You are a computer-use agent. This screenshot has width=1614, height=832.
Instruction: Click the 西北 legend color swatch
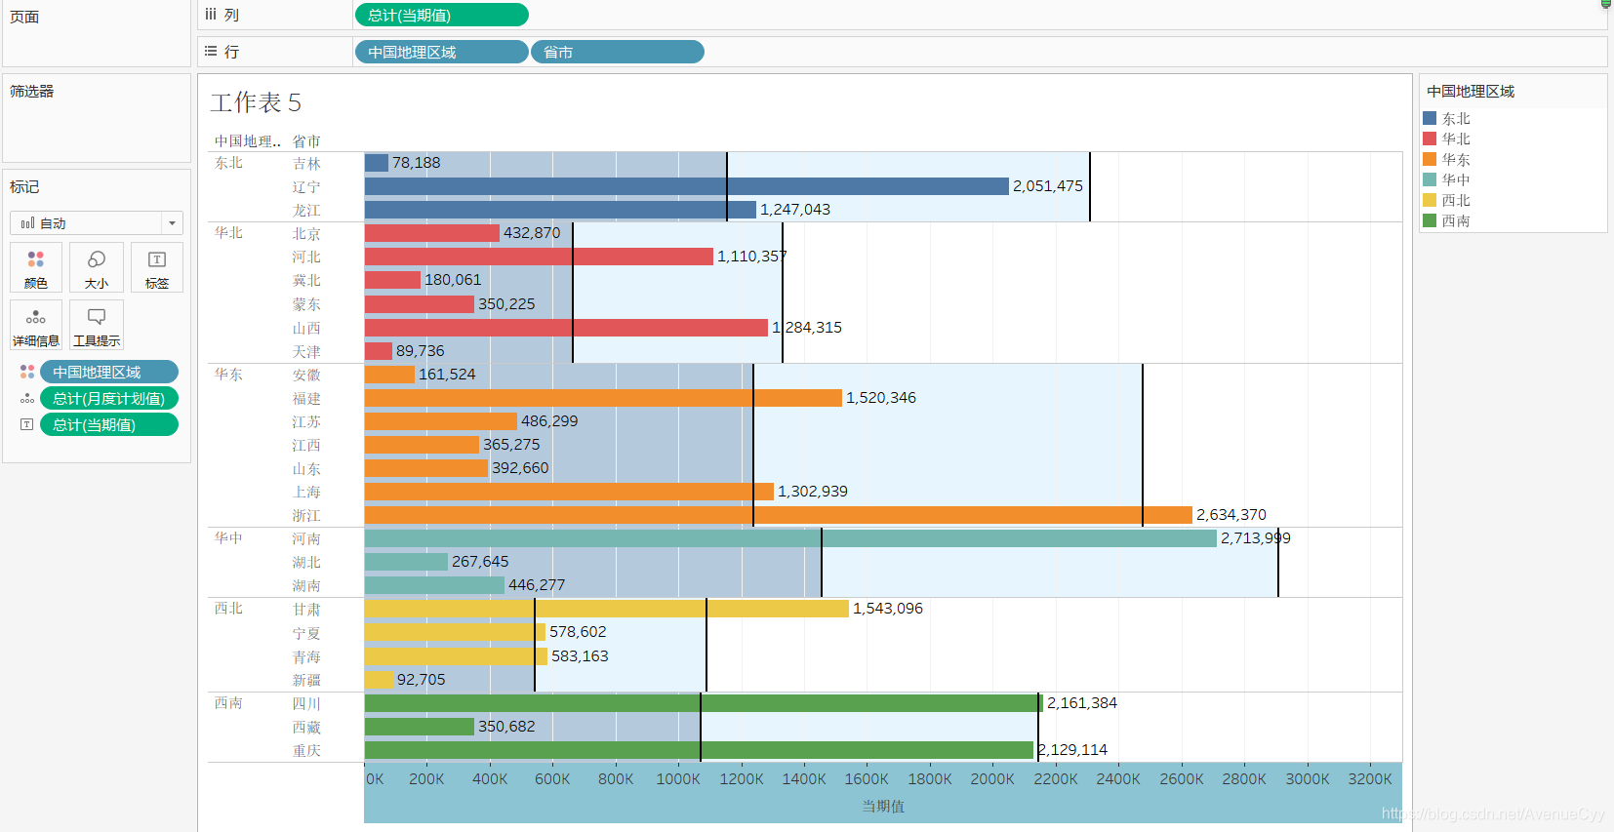point(1430,200)
